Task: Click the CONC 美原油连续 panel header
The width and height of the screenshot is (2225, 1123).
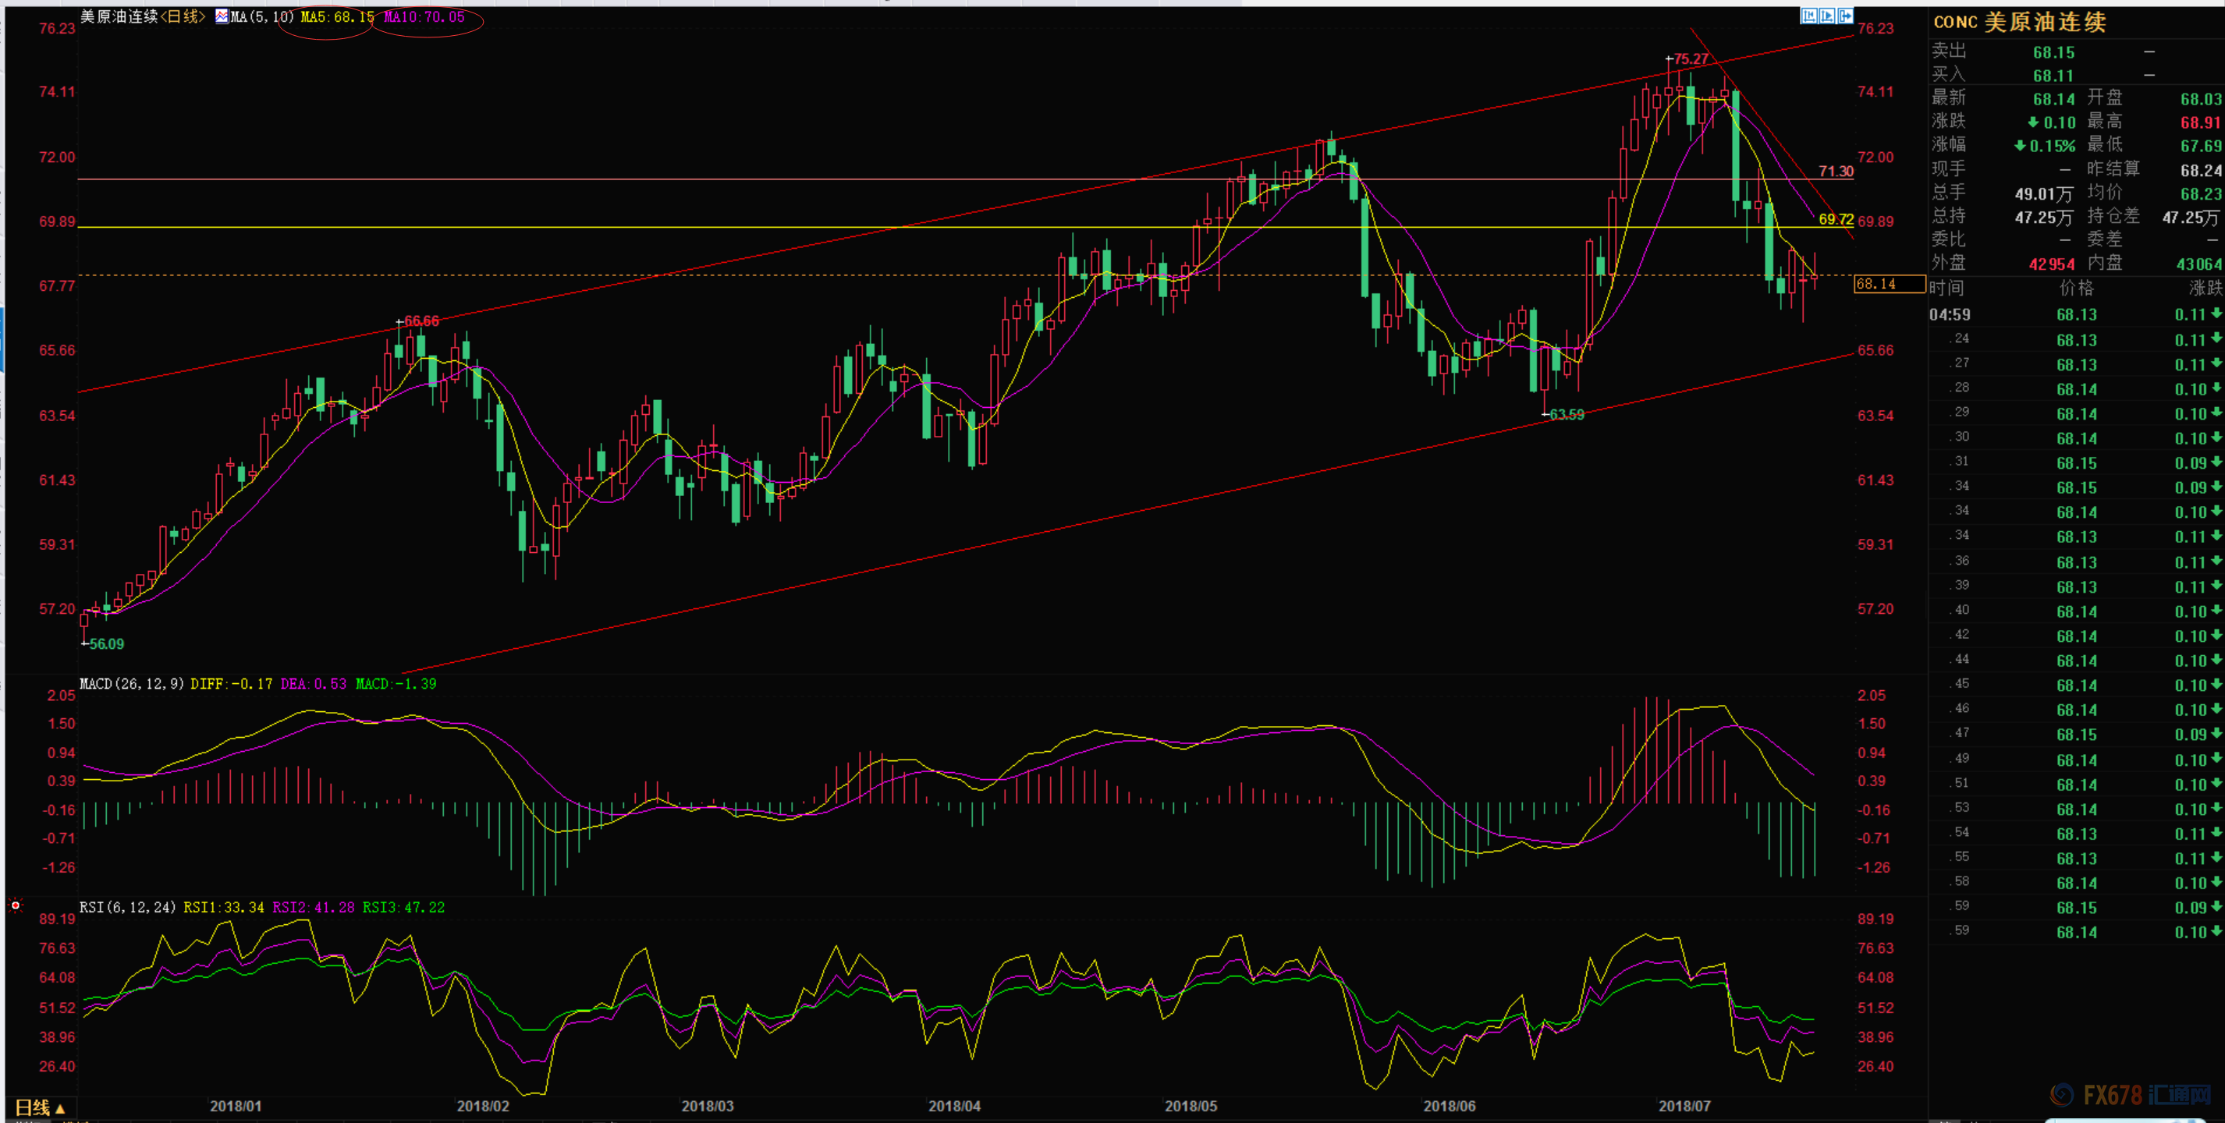Action: (2019, 22)
